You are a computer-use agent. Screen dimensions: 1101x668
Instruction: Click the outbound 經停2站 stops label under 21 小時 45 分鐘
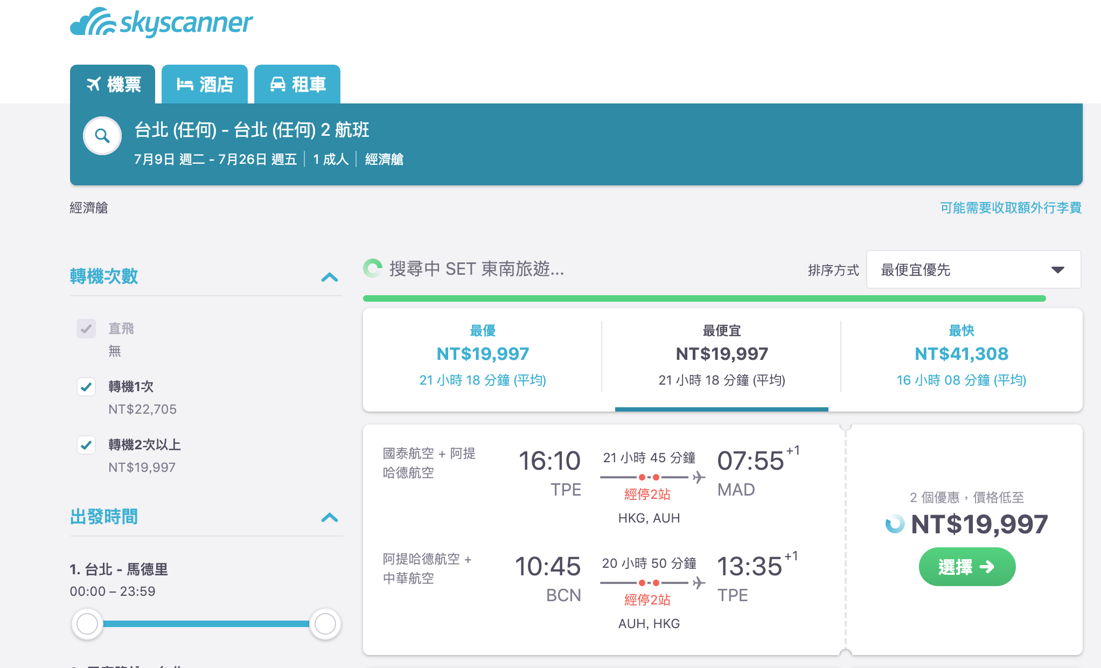tap(647, 494)
